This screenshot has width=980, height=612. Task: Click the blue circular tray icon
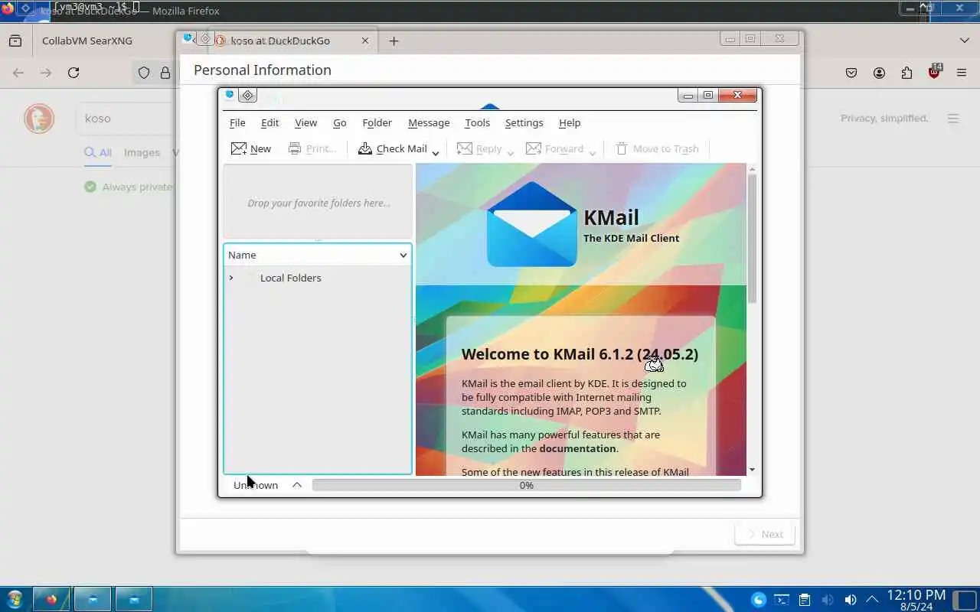[759, 600]
